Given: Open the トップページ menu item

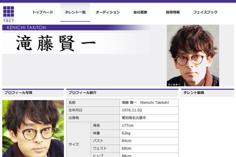Looking at the screenshot, I should point(43,12).
